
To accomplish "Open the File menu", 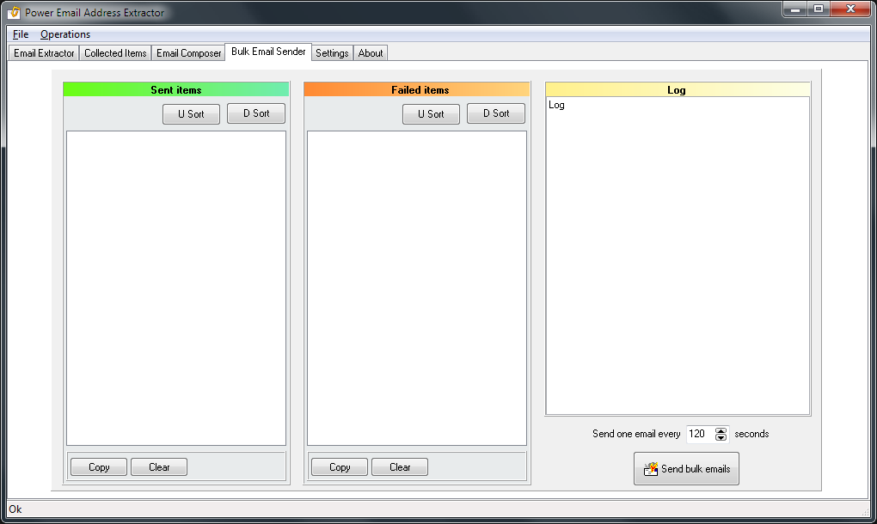I will click(21, 34).
